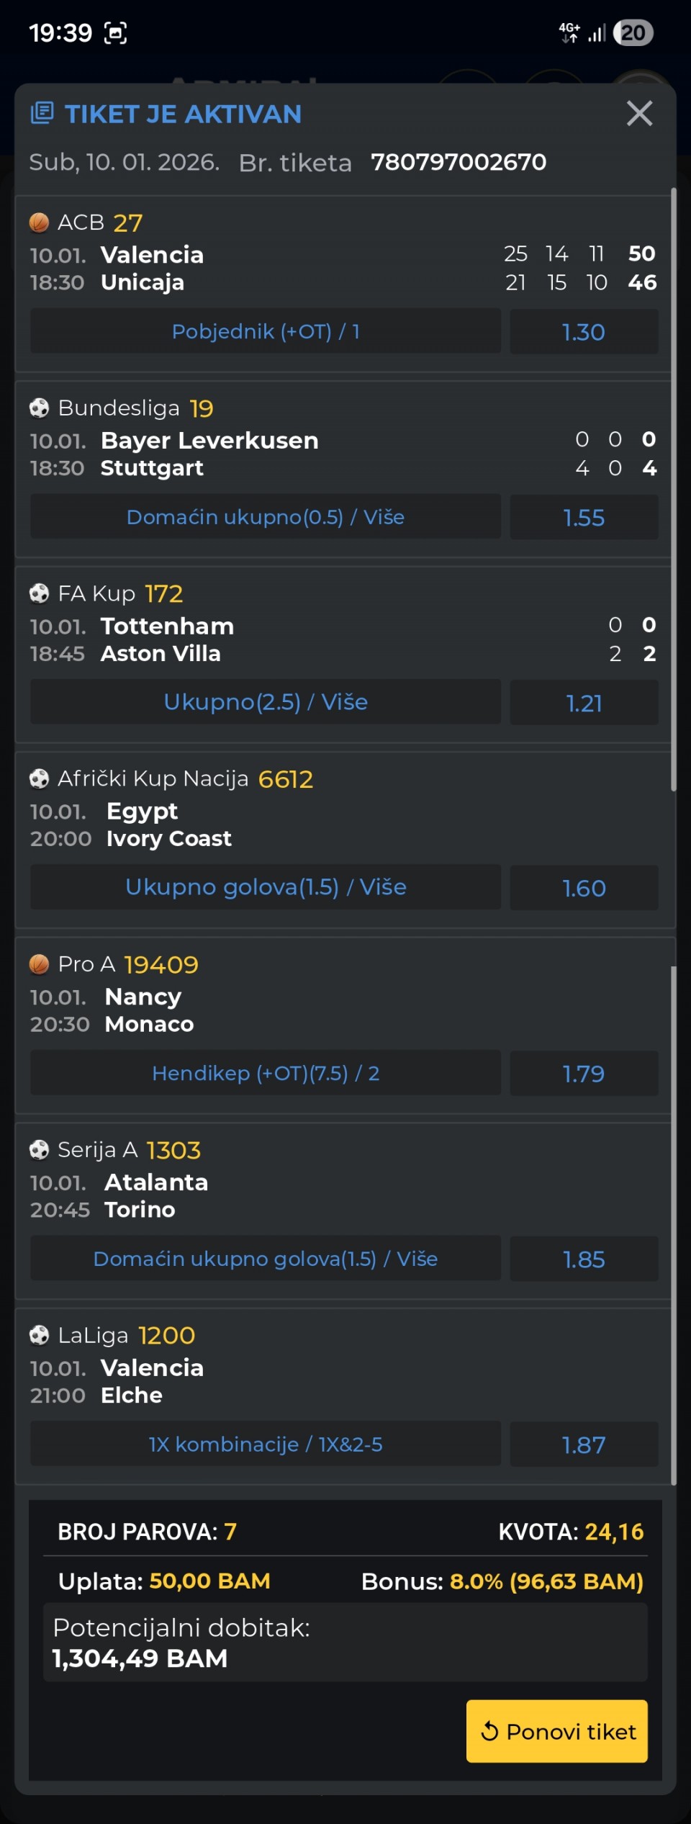
Task: Tap the ticket list scrollbar
Action: coord(674,490)
